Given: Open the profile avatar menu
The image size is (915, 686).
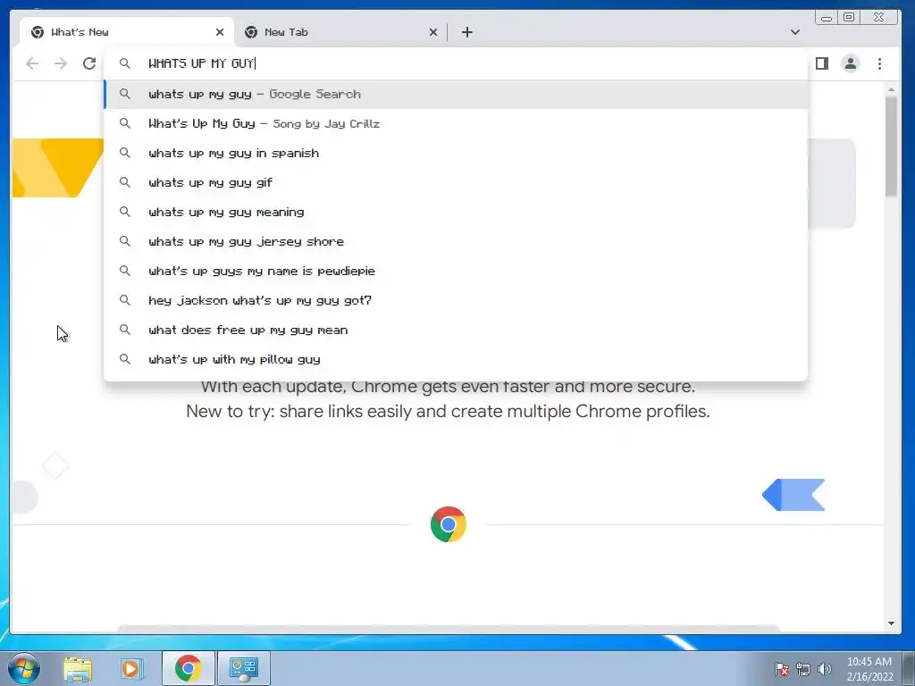Looking at the screenshot, I should tap(851, 63).
